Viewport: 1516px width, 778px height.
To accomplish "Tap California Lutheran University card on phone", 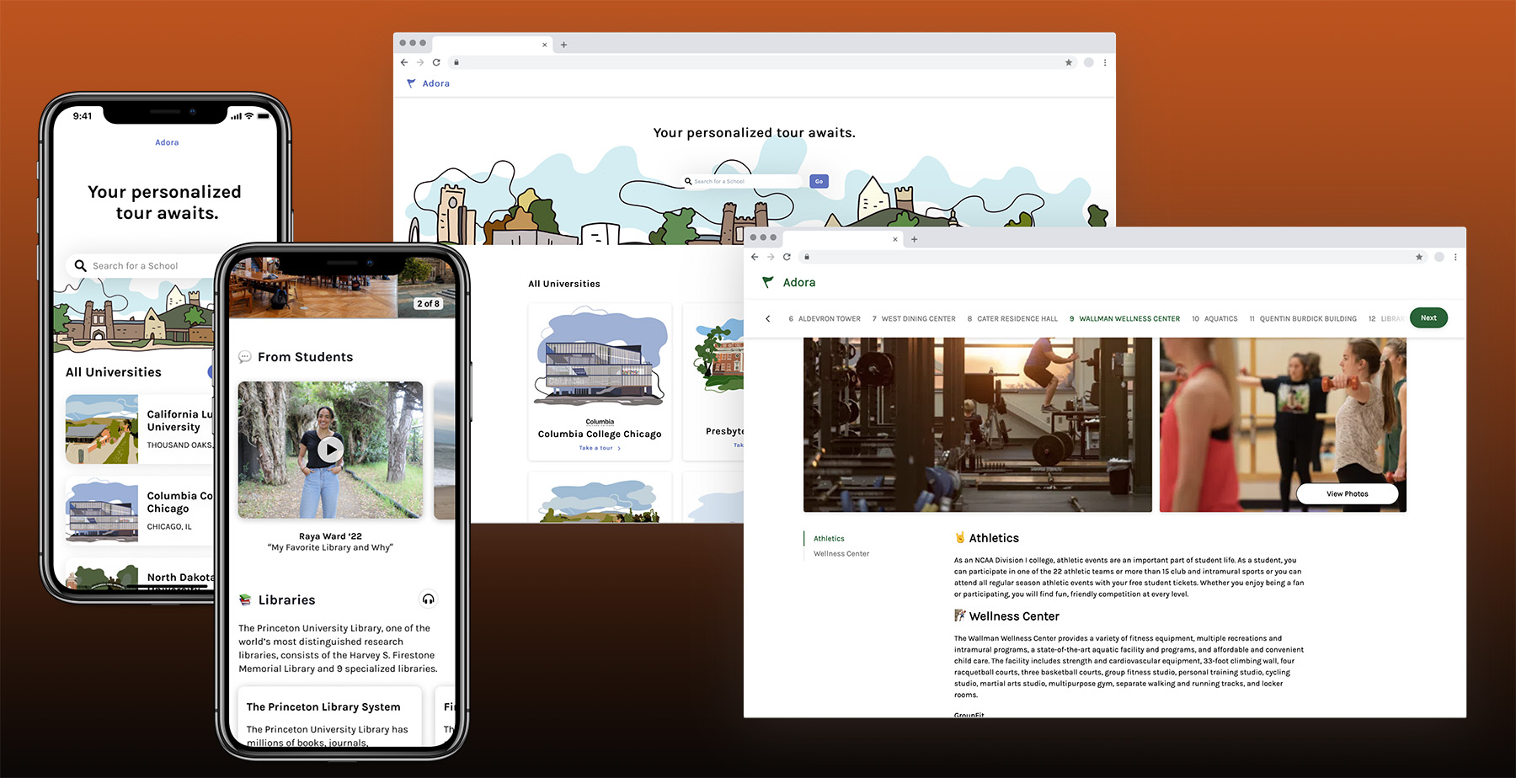I will coord(140,429).
